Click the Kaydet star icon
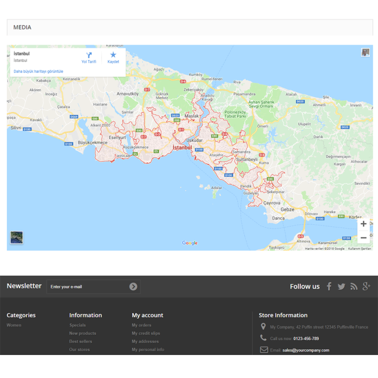Screen dimensions: 378x378 pyautogui.click(x=113, y=55)
